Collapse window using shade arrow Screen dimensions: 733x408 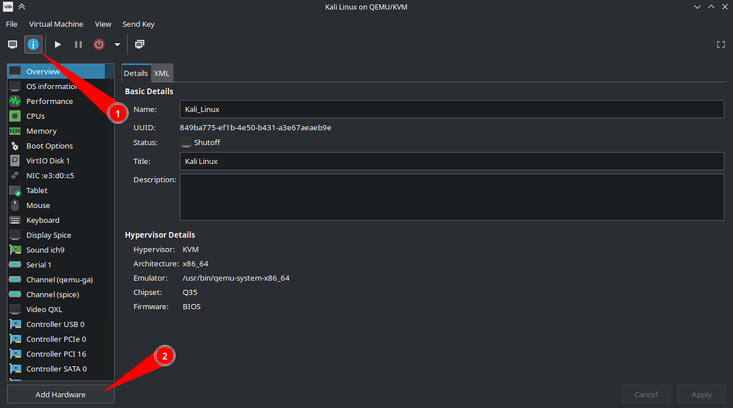[21, 6]
